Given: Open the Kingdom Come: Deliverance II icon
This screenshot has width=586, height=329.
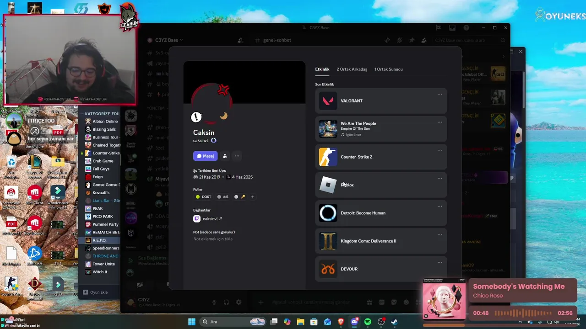Looking at the screenshot, I should [x=328, y=241].
